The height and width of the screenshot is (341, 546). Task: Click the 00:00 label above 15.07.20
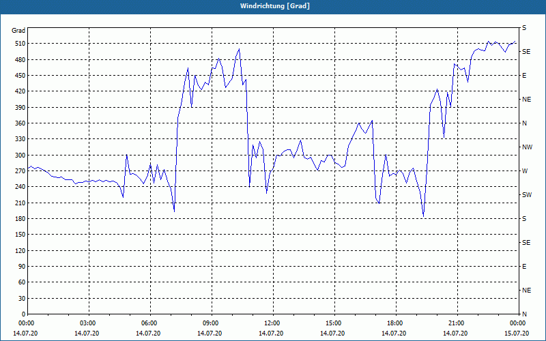point(519,323)
